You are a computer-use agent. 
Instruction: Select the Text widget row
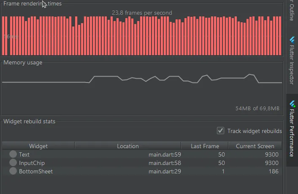[x=142, y=154]
